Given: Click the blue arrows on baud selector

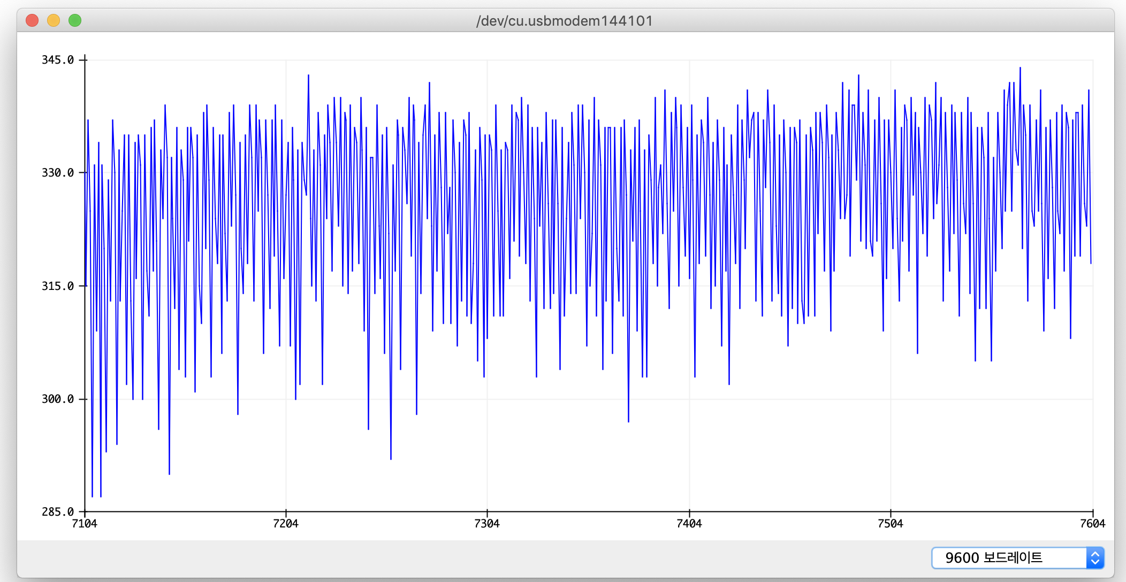Looking at the screenshot, I should pyautogui.click(x=1095, y=558).
